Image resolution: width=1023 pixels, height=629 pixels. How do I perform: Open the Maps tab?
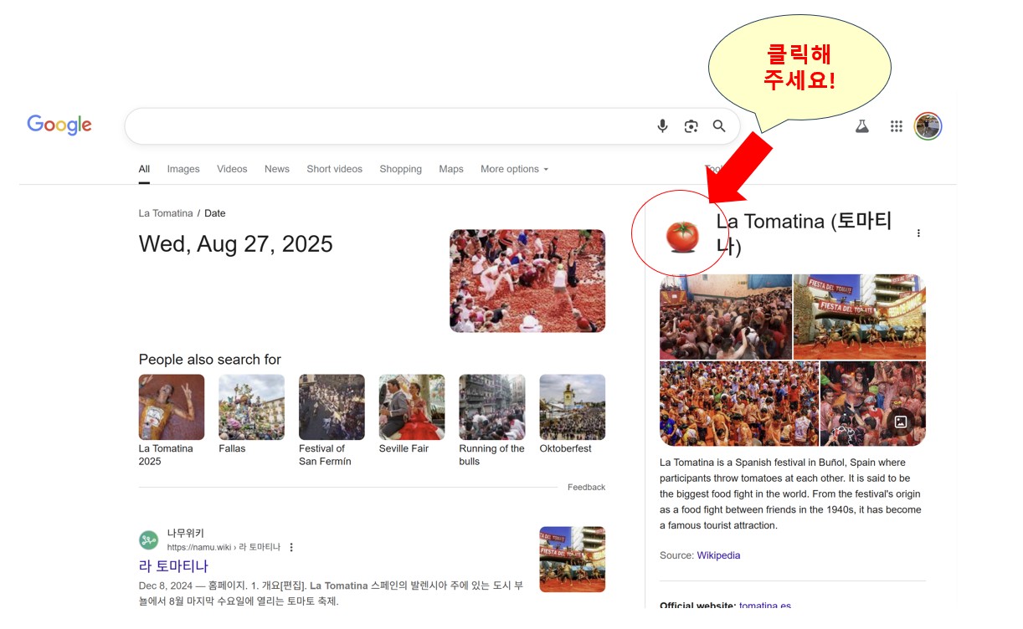point(451,169)
